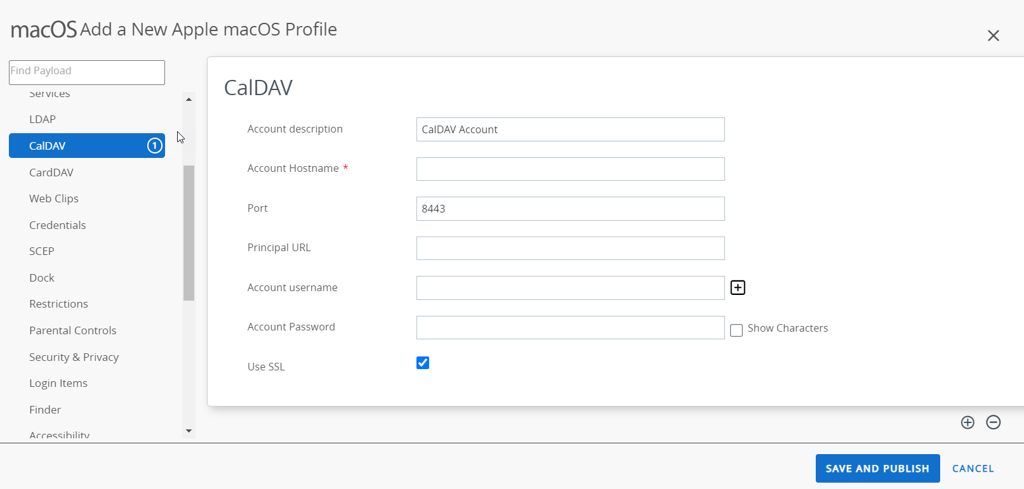The image size is (1024, 489).
Task: Open the Credentials payload
Action: [x=57, y=225]
